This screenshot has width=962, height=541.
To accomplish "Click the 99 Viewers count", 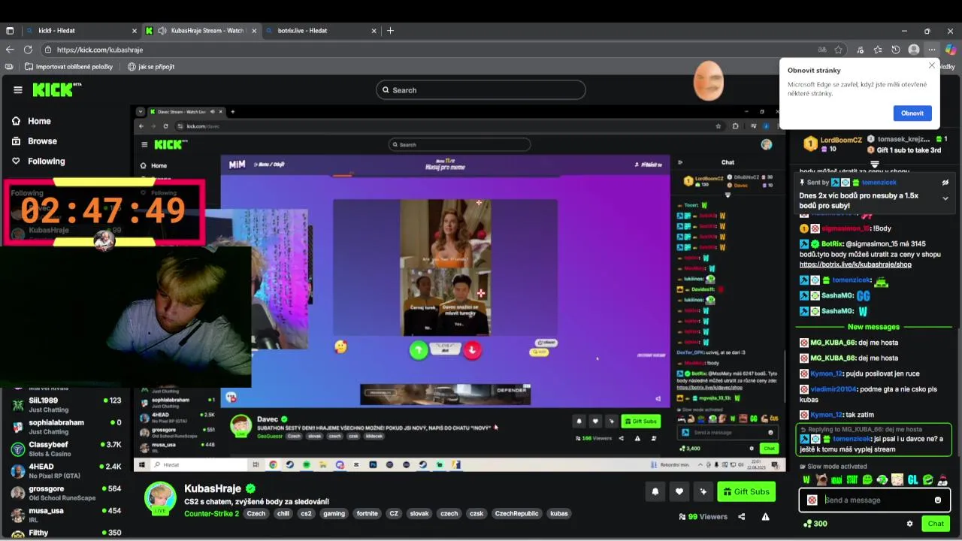I will click(703, 516).
